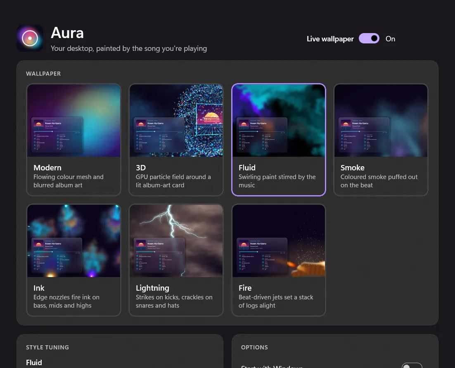This screenshot has width=455, height=368.
Task: Click the On status text beside the toggle
Action: [x=390, y=38]
